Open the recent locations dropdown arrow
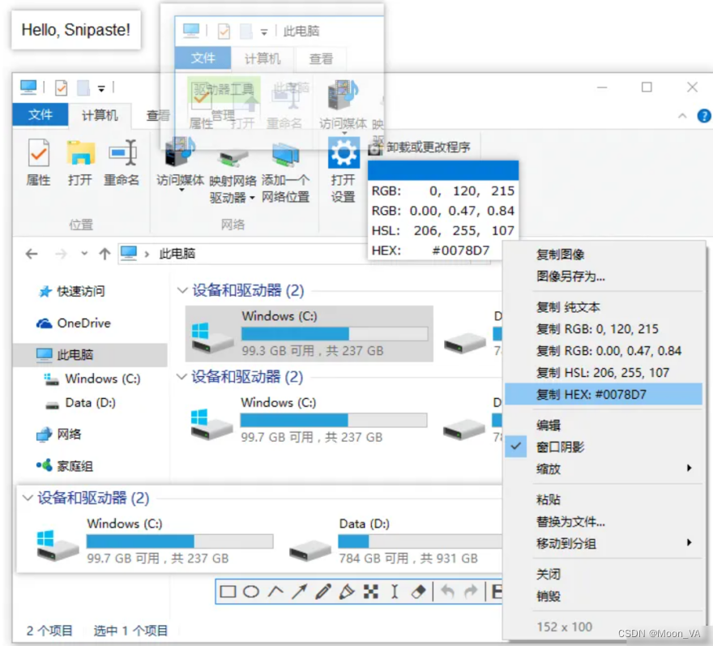 [x=84, y=254]
